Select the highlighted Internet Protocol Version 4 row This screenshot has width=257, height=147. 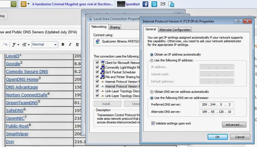(x=122, y=86)
